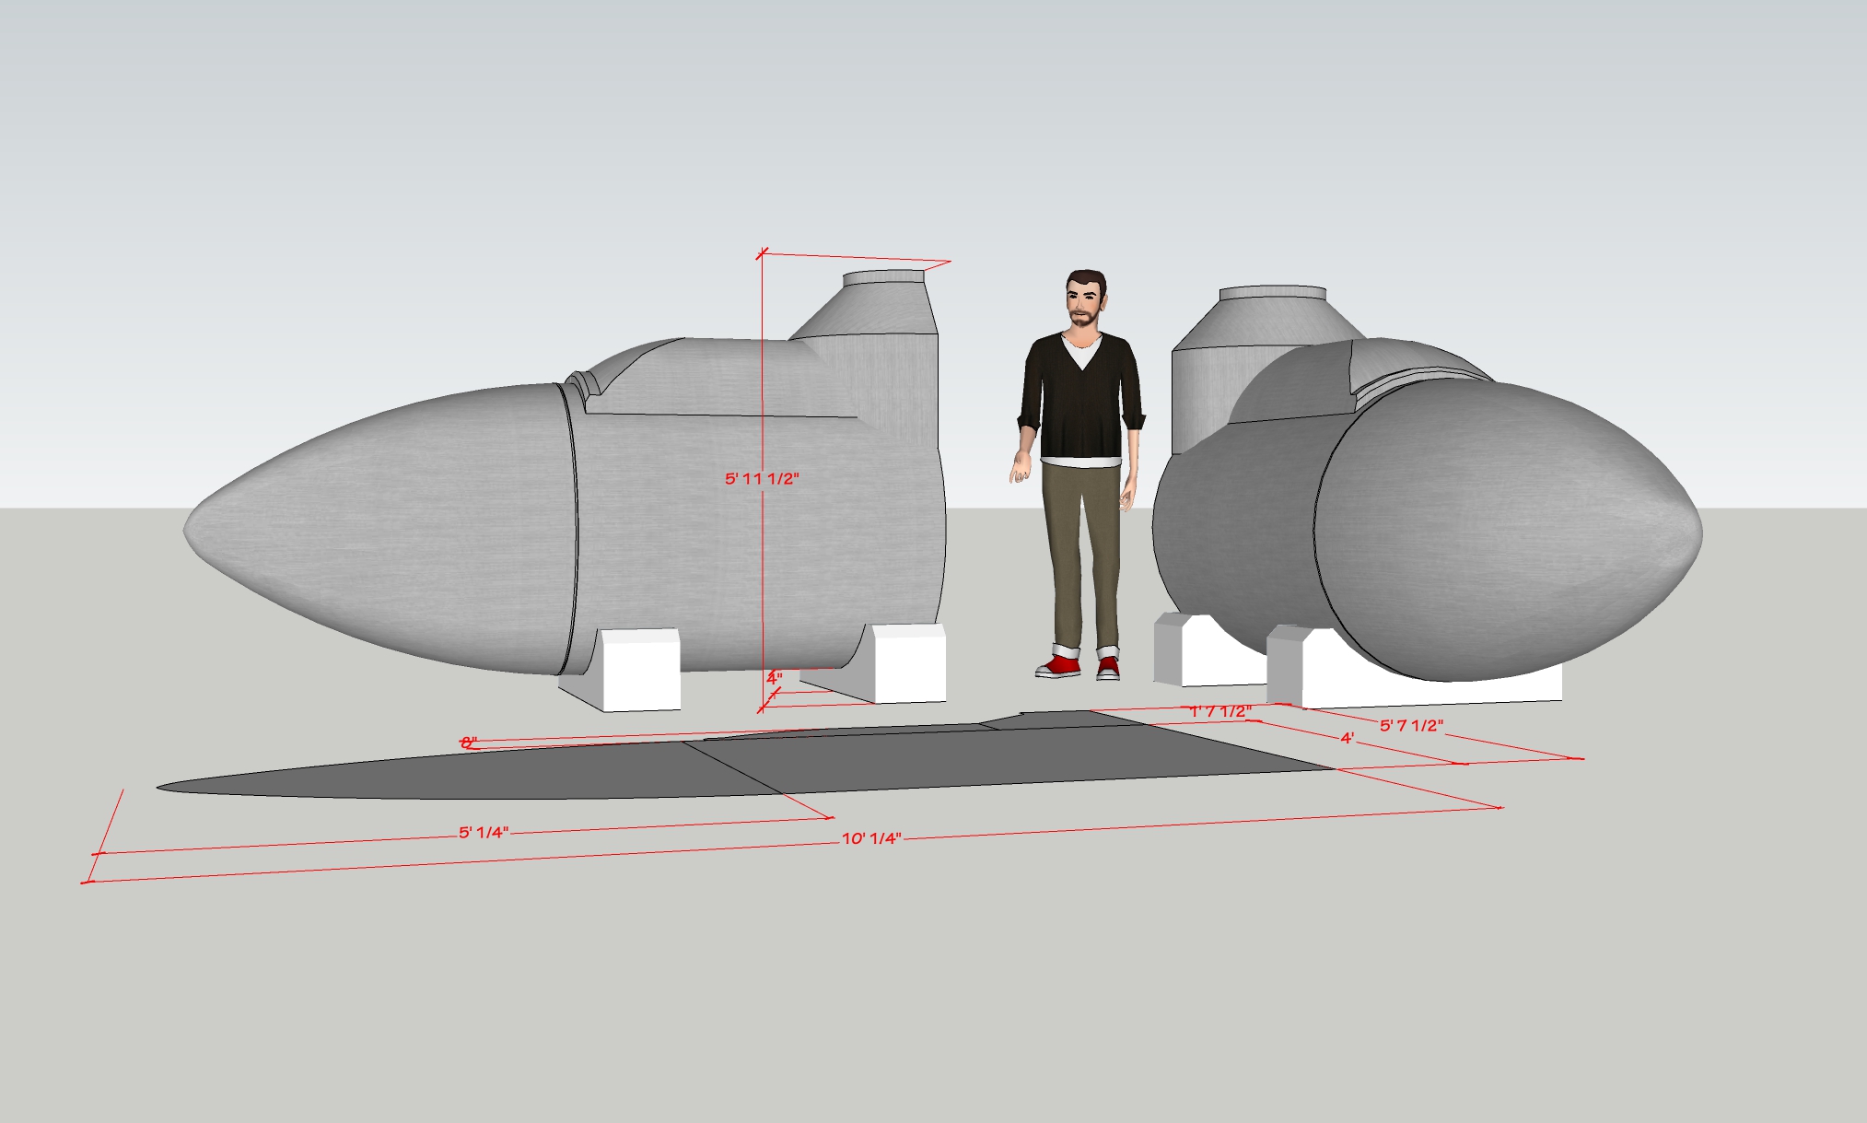This screenshot has height=1123, width=1867.
Task: Select the 10' 1/4" overall length dimension
Action: 870,838
